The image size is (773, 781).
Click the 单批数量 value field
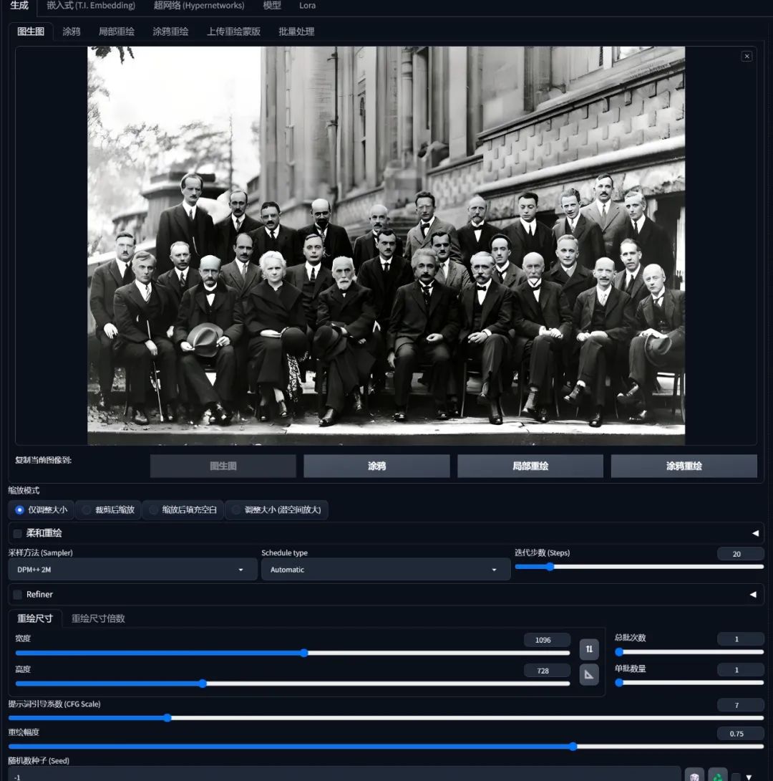pos(740,670)
